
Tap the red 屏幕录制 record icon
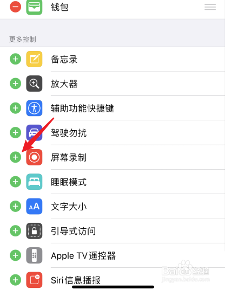(x=34, y=157)
